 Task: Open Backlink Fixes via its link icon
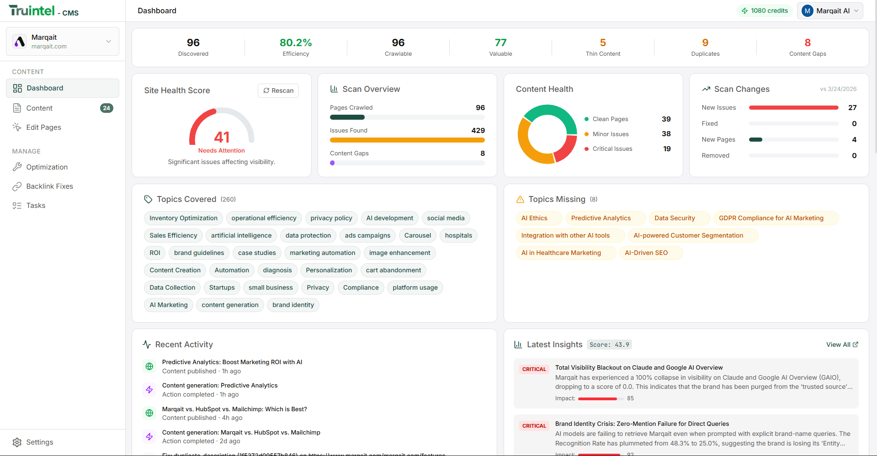point(17,186)
